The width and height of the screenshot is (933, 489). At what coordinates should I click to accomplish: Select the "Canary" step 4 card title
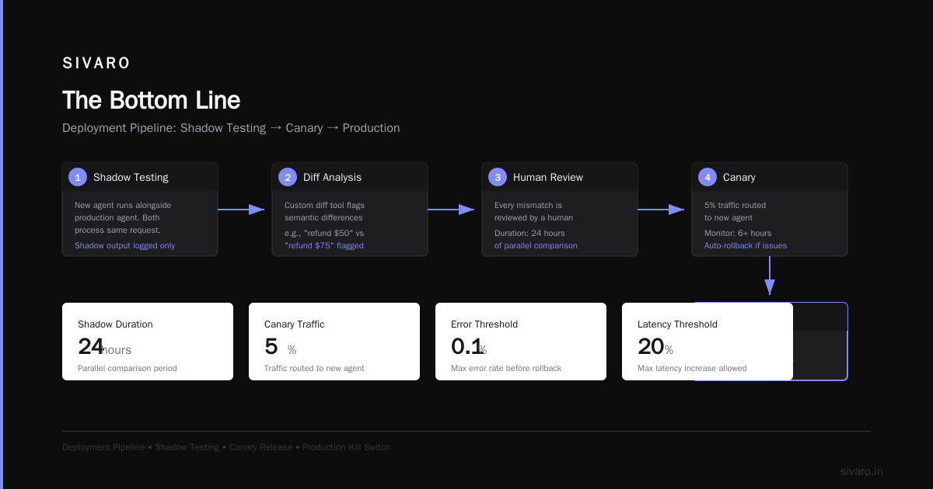[x=739, y=177]
